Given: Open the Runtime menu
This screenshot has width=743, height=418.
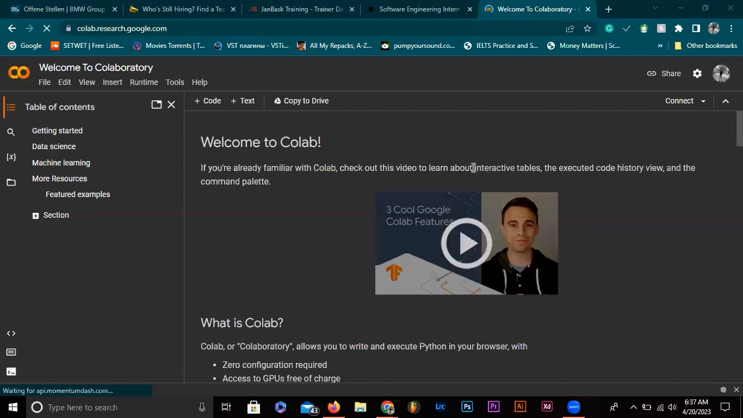Looking at the screenshot, I should pos(144,82).
